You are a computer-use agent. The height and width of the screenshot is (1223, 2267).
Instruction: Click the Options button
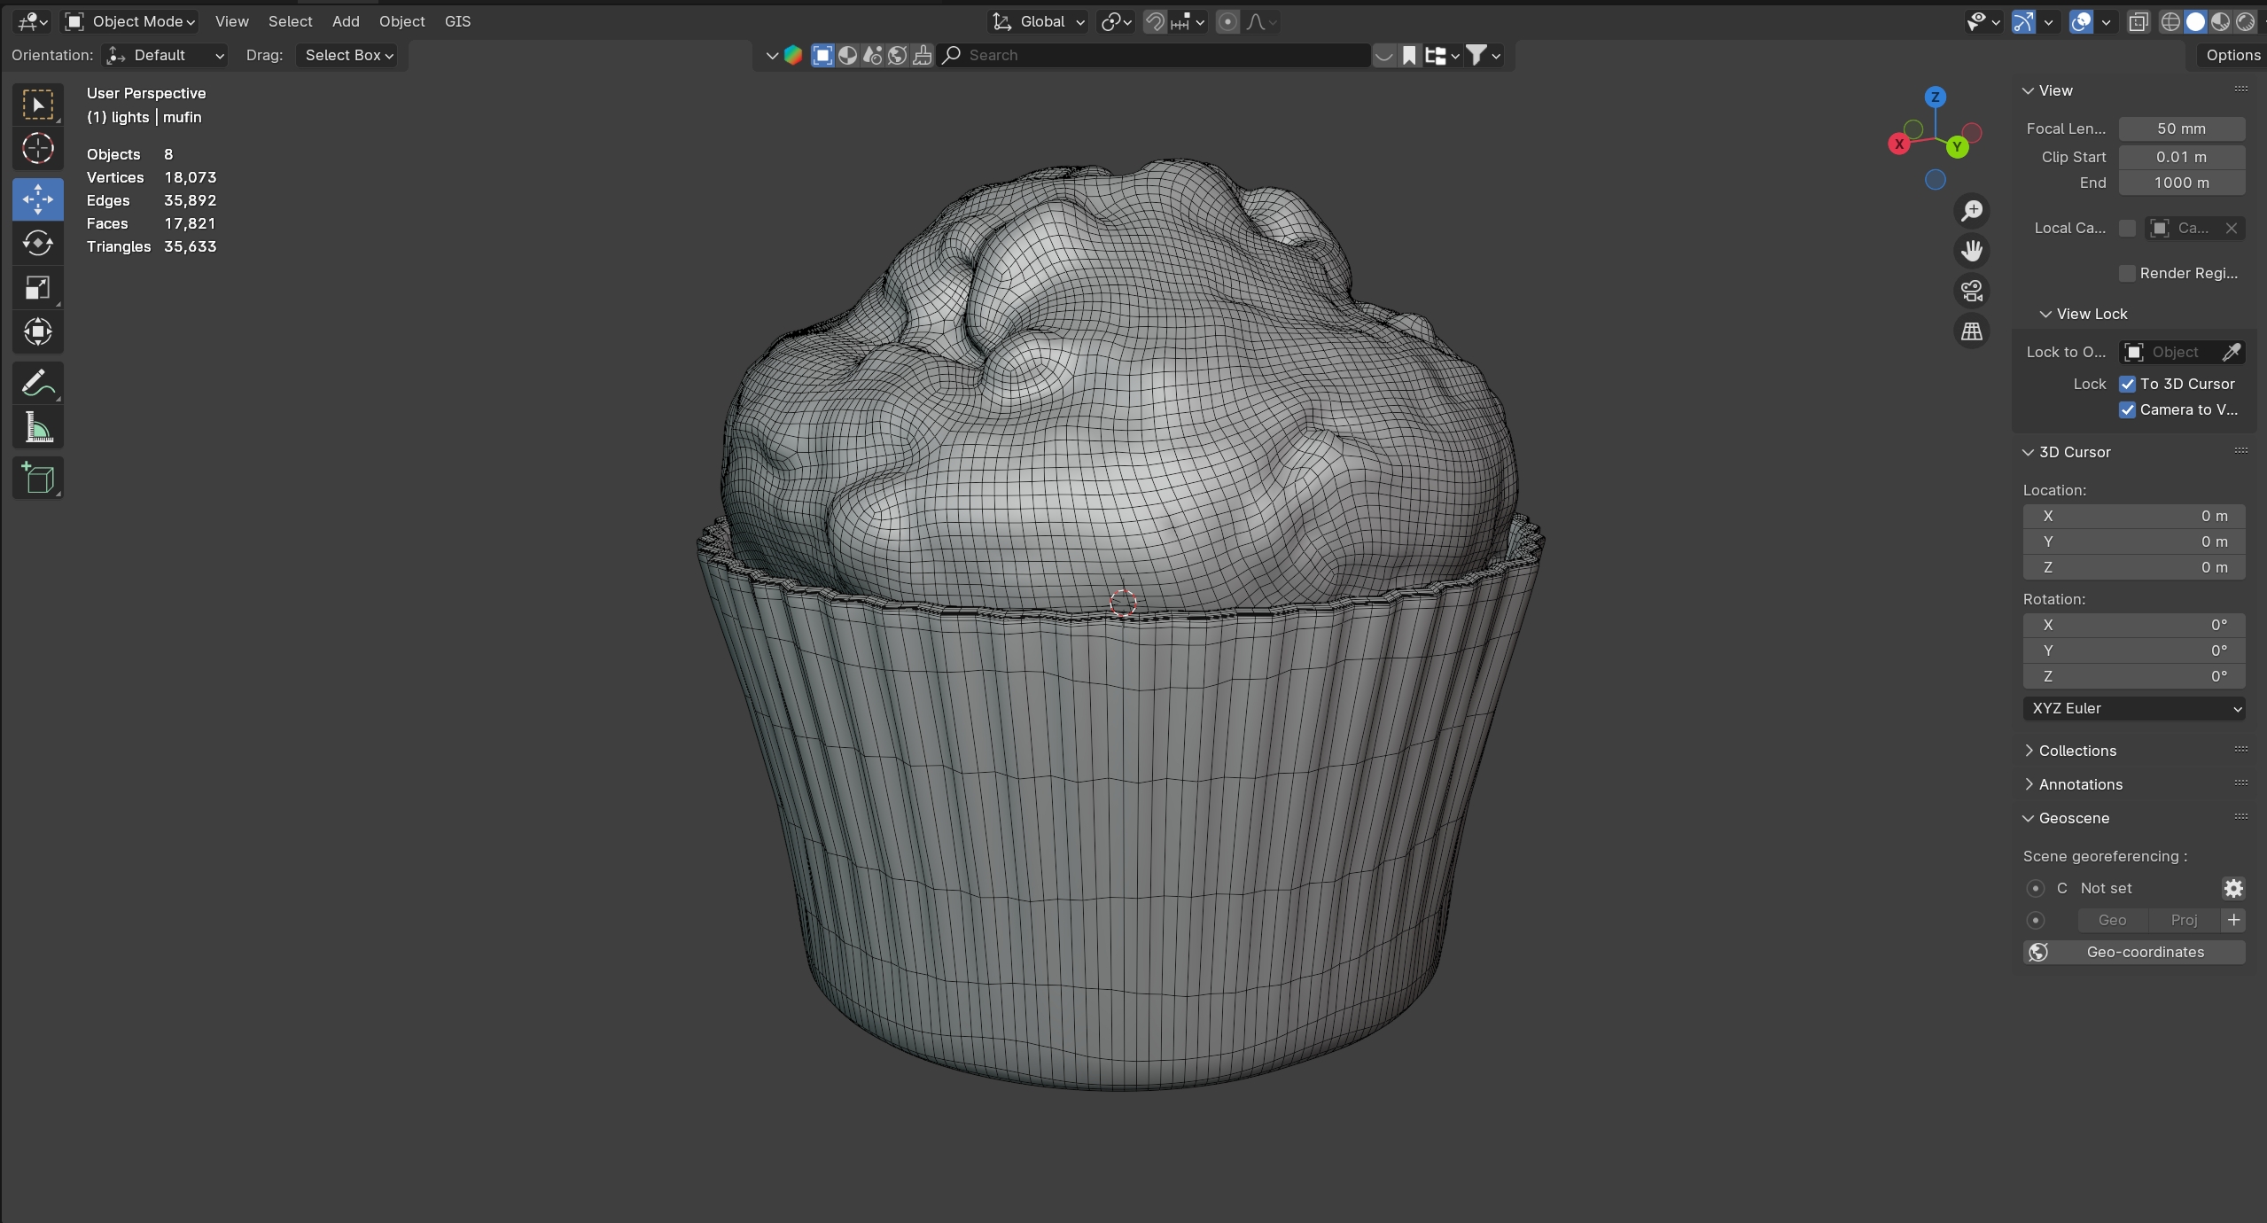(2232, 55)
